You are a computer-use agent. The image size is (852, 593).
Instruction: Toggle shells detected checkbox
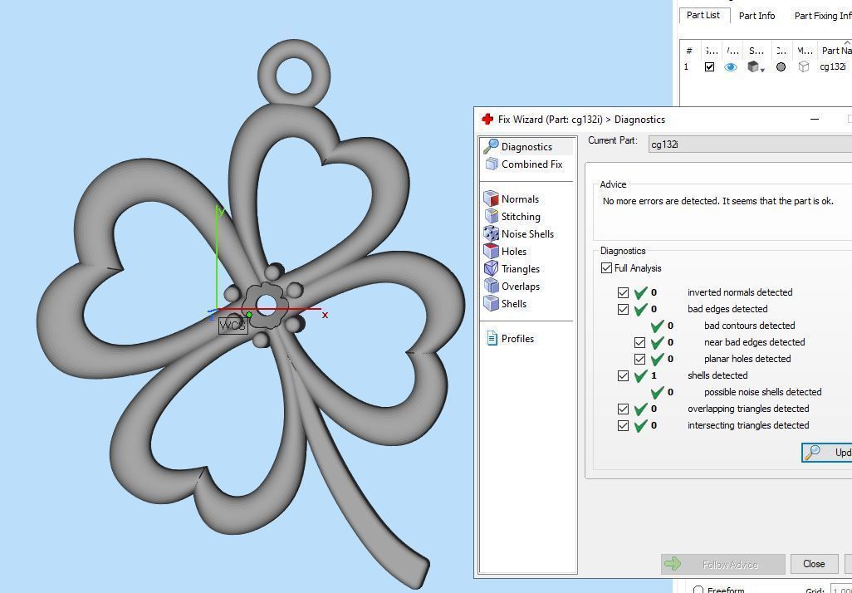pyautogui.click(x=624, y=375)
